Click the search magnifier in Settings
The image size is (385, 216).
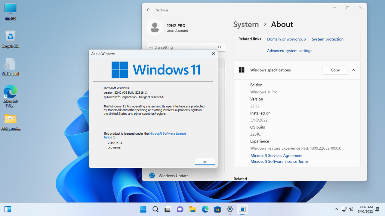click(220, 47)
